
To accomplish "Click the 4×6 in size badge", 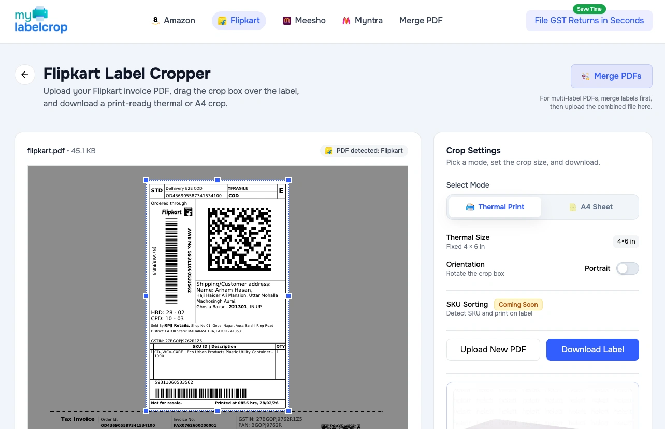I will click(x=626, y=241).
